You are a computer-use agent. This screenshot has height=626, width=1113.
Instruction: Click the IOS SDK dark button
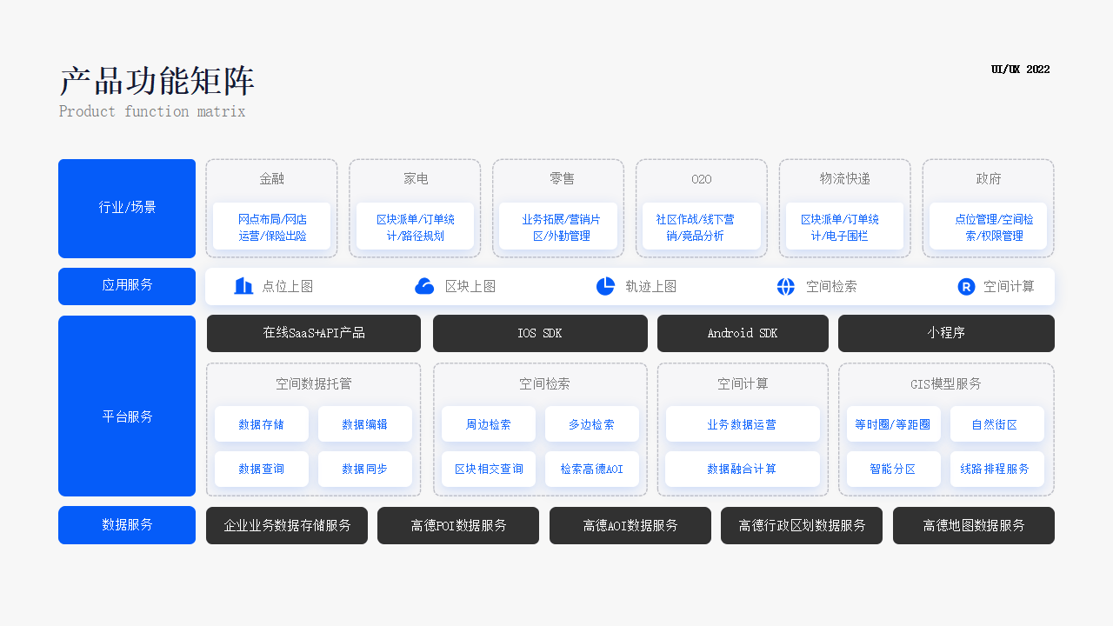click(x=540, y=333)
